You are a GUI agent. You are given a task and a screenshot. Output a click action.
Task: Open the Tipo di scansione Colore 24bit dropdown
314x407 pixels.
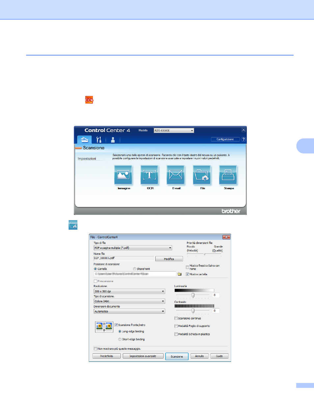pyautogui.click(x=129, y=301)
